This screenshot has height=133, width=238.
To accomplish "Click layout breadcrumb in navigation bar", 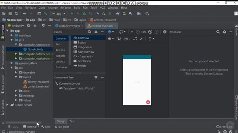I will pos(80,20).
